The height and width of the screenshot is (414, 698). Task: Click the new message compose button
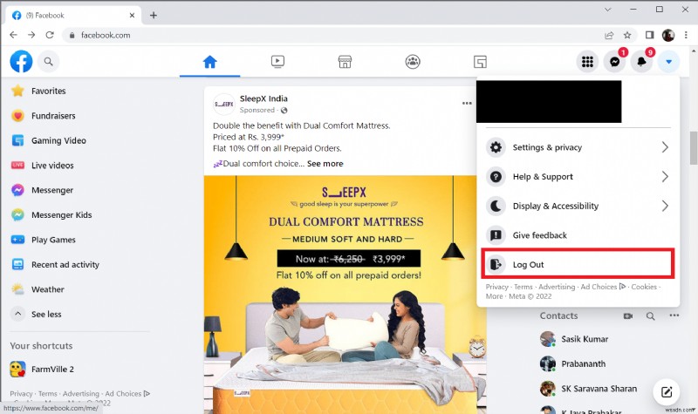(667, 391)
